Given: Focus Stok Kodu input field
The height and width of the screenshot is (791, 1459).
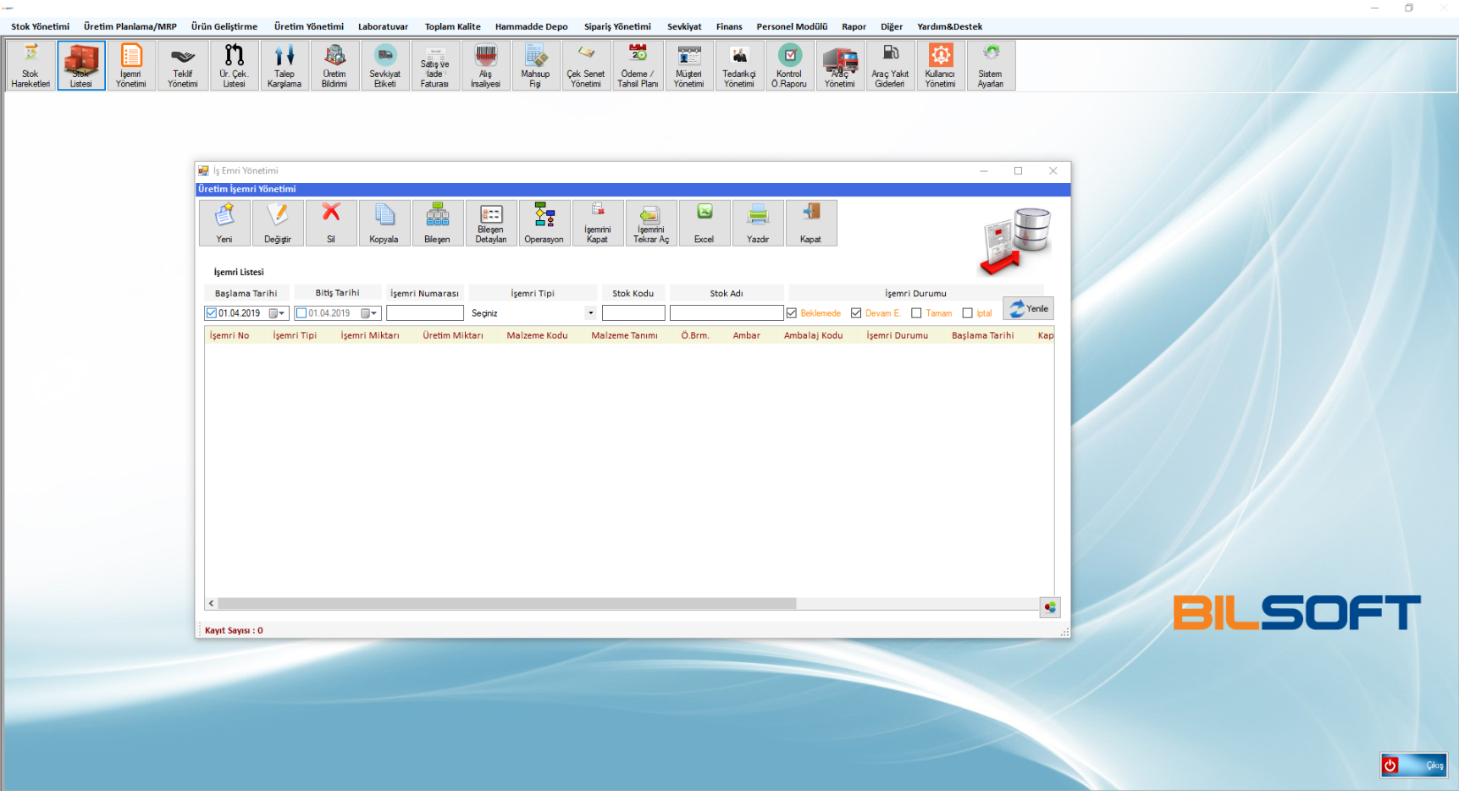Looking at the screenshot, I should click(x=633, y=313).
